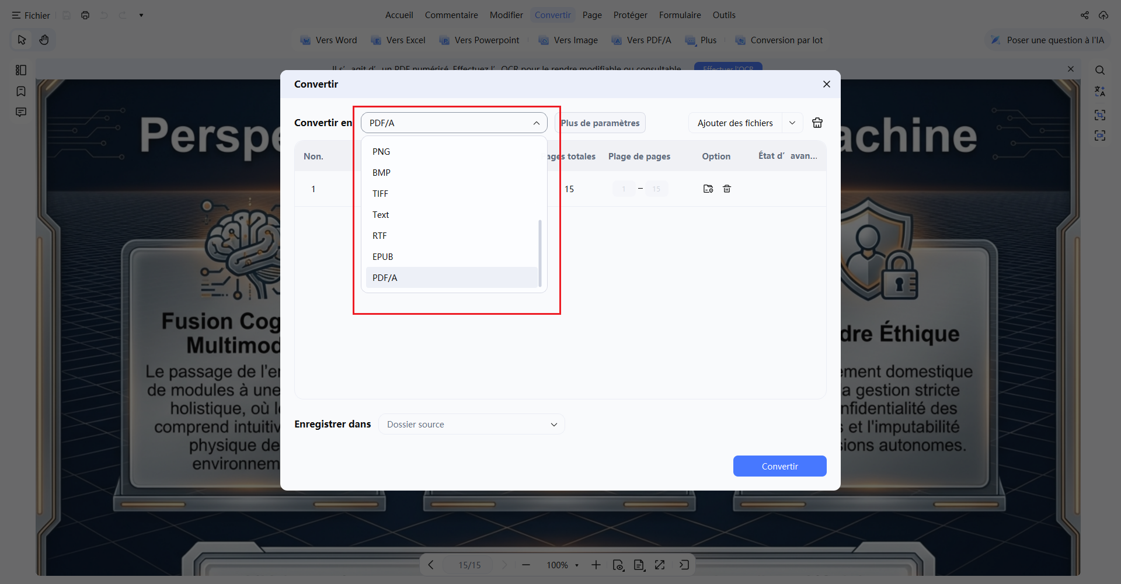1121x584 pixels.
Task: Open the share icon at top right
Action: click(1085, 15)
